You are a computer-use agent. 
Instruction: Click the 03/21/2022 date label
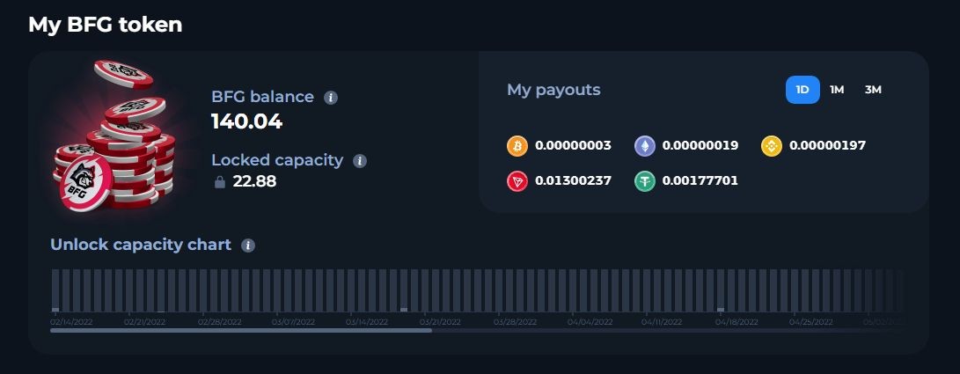pyautogui.click(x=441, y=322)
